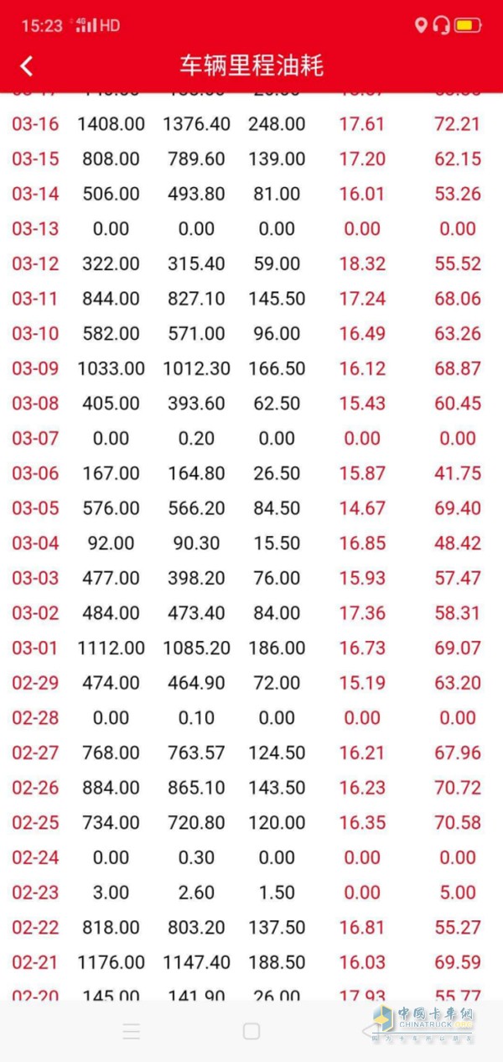The height and width of the screenshot is (1062, 503).
Task: Open the 03-13 date entry
Action: [35, 229]
